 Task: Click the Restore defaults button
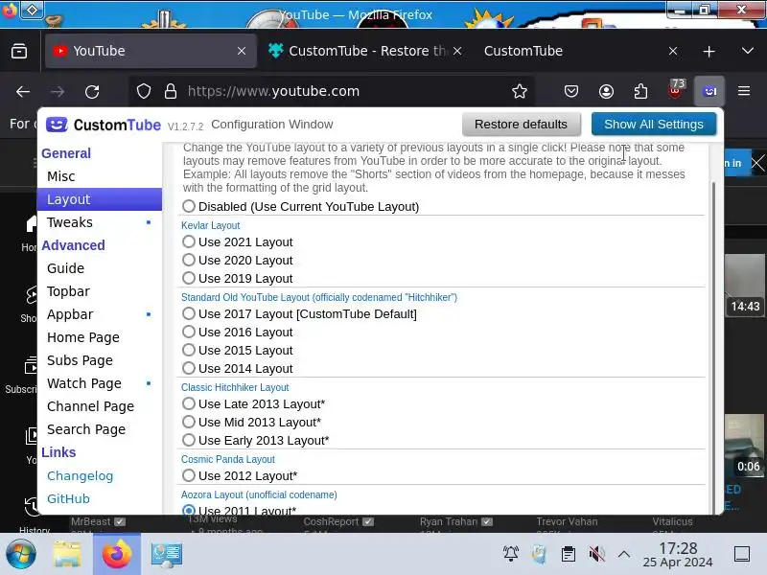[x=521, y=125]
